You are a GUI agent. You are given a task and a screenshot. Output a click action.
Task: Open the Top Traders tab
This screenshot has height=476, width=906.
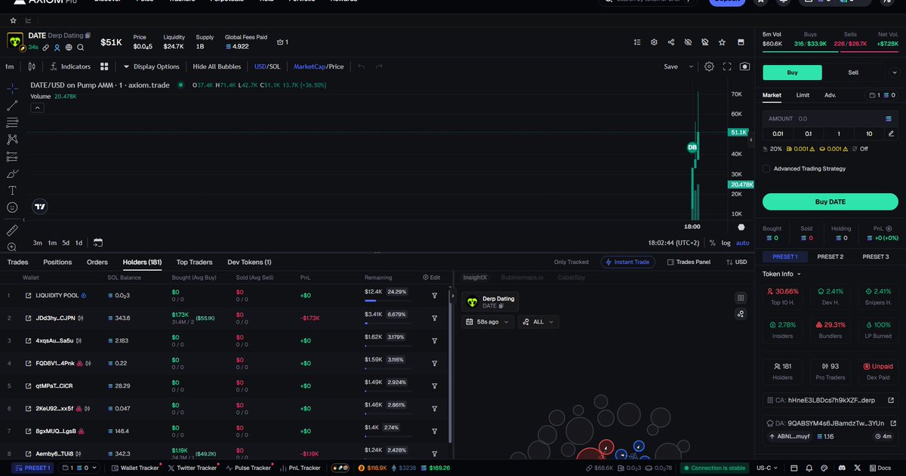pos(194,262)
